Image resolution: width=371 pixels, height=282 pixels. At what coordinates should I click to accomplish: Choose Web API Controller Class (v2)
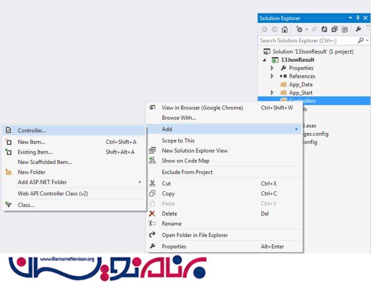(74, 194)
